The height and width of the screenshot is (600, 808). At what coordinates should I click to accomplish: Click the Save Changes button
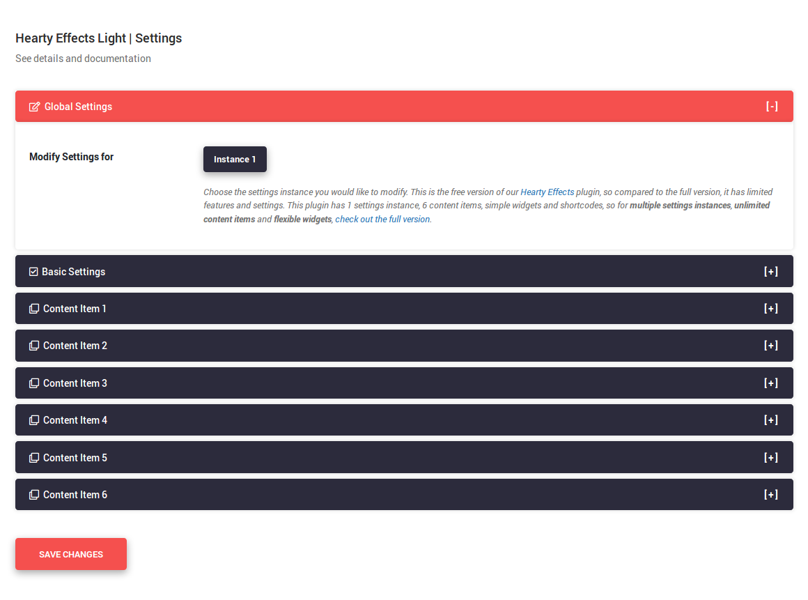click(71, 554)
